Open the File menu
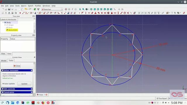Screen dimensions: 187x105 [2, 6]
